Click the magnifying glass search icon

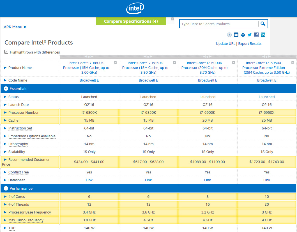[x=263, y=24]
